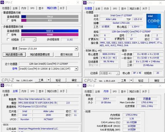The width and height of the screenshot is (165, 132).
Task: Click 工具 button in processor window
Action: coord(123,81)
